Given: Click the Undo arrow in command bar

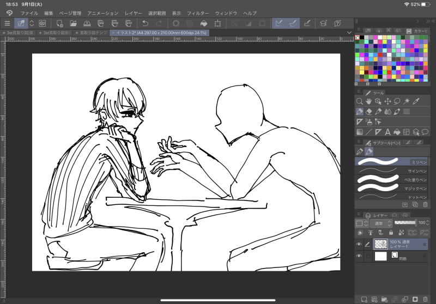Looking at the screenshot, I should (x=145, y=23).
